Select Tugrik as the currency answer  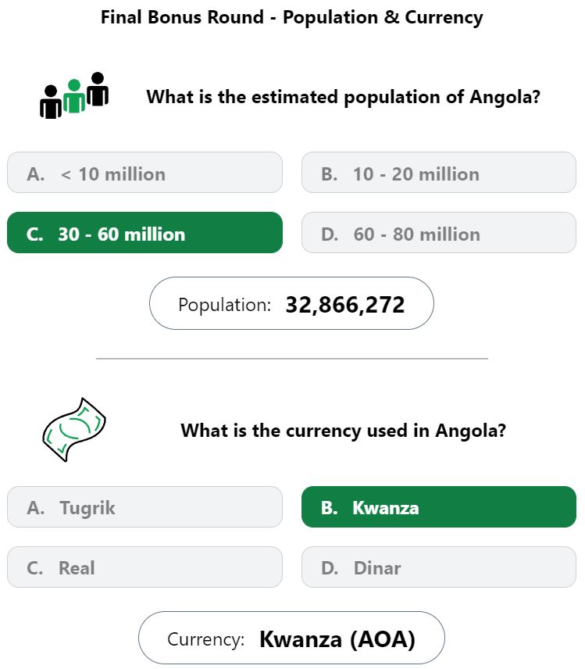click(x=144, y=507)
